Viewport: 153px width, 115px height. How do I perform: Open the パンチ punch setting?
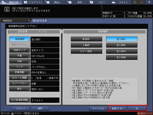[x=20, y=67]
